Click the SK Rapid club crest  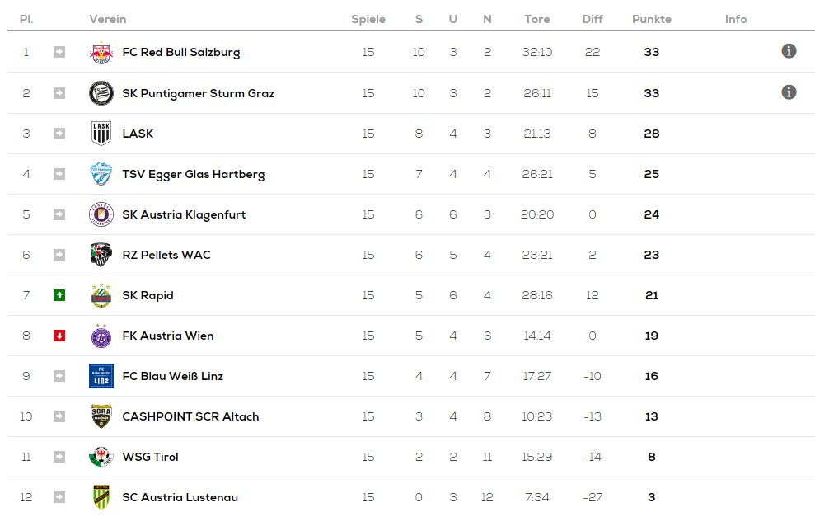point(101,295)
